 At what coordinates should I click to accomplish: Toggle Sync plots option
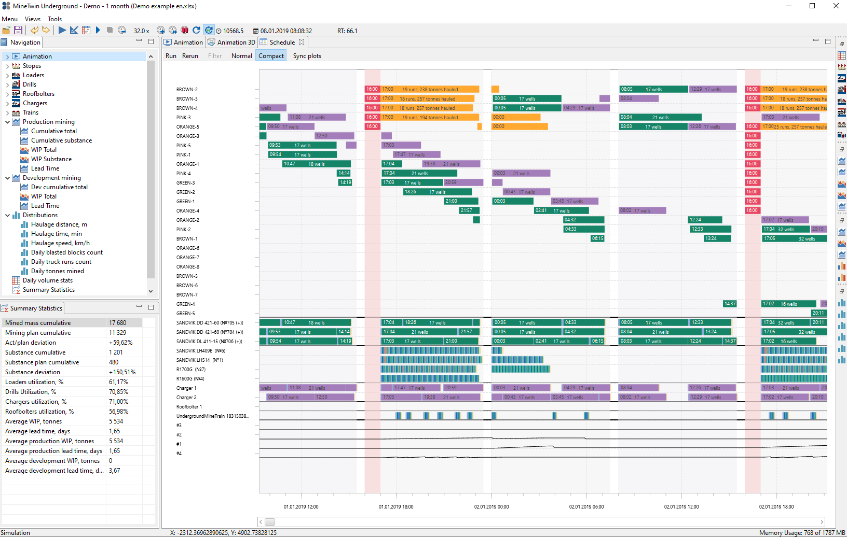[307, 56]
